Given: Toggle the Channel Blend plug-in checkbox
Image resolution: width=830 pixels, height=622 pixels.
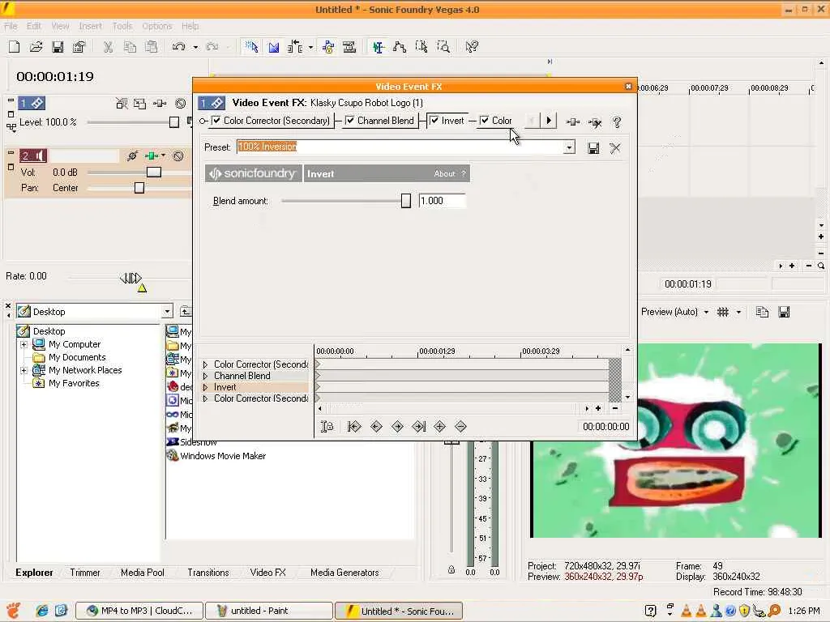Looking at the screenshot, I should tap(350, 121).
